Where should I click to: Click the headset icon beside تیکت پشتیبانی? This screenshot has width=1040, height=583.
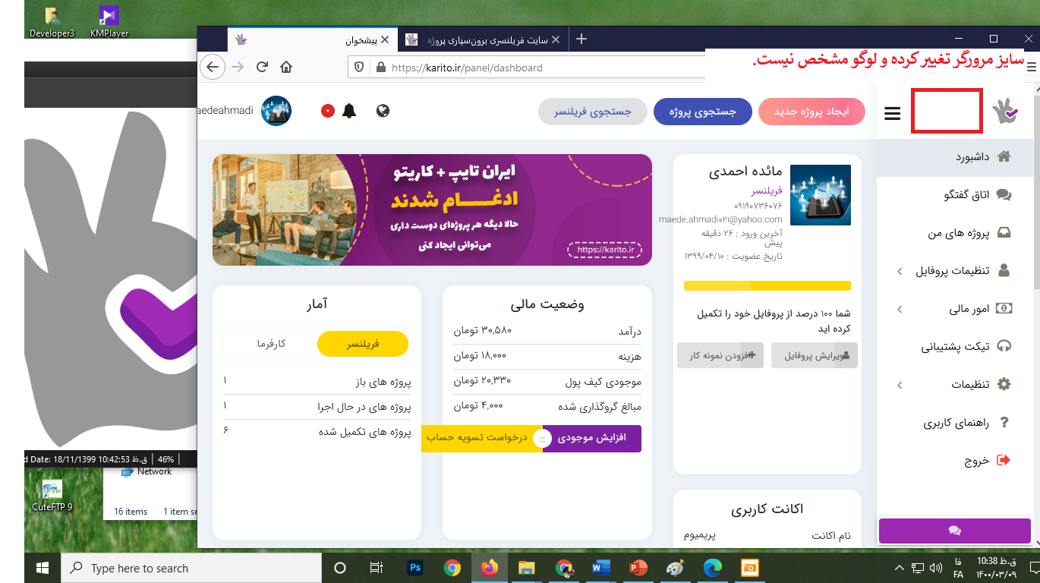click(x=1004, y=346)
